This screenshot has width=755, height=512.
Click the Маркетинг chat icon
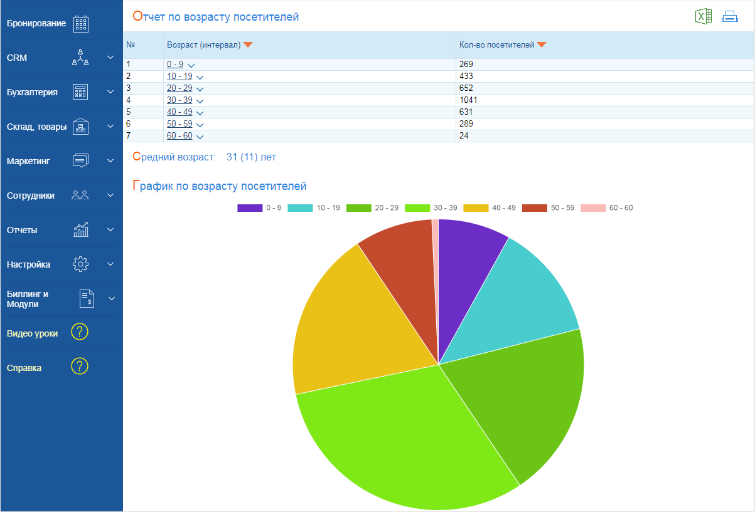point(80,161)
